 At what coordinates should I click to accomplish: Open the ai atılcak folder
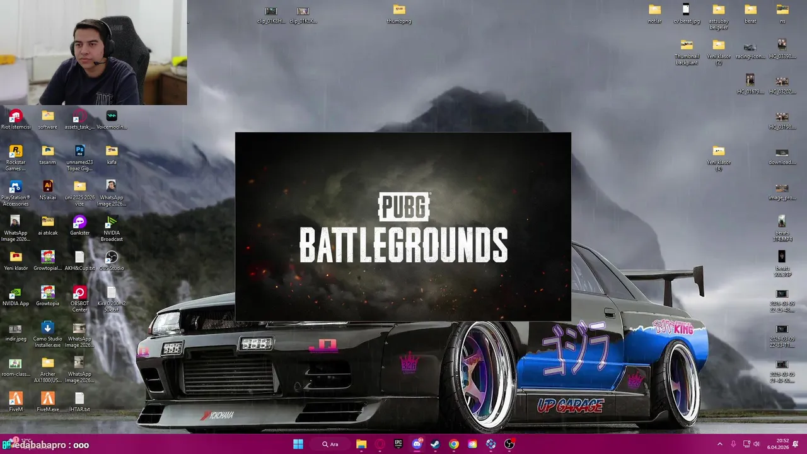pyautogui.click(x=47, y=225)
